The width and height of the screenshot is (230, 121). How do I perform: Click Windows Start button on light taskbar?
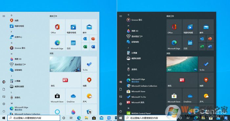point(4,118)
